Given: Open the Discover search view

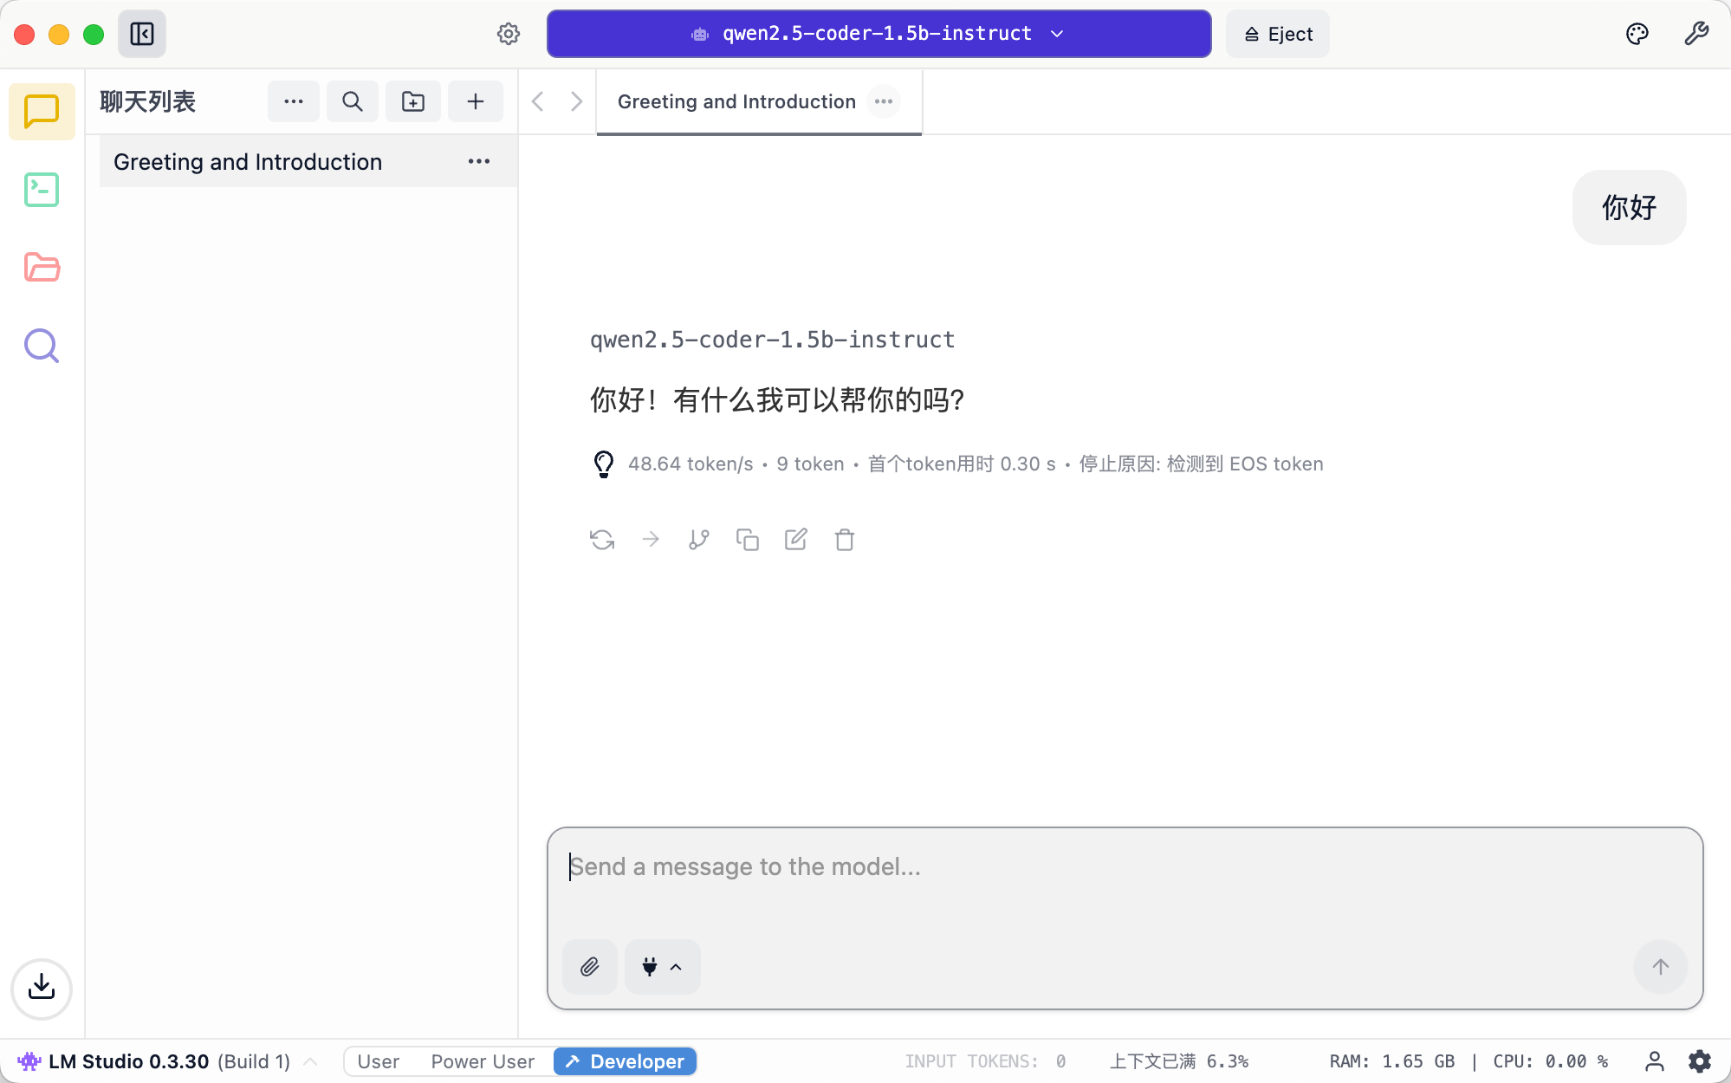Looking at the screenshot, I should tap(42, 346).
